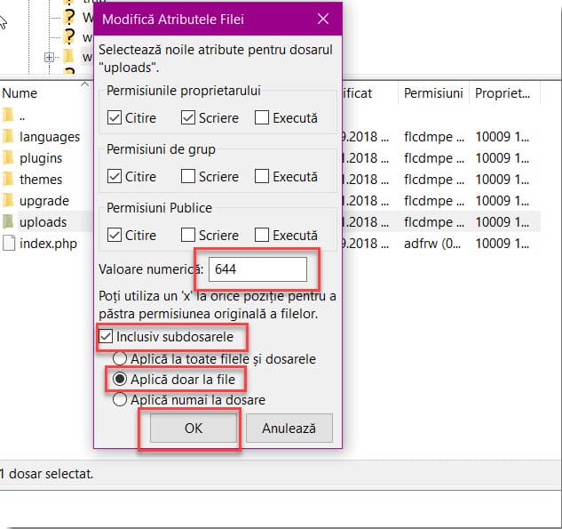Sort by the Permisiuni column header
The image size is (562, 529).
433,92
